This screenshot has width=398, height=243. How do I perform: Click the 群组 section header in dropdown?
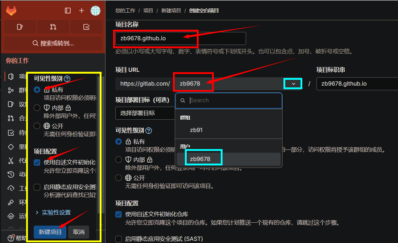pos(185,118)
